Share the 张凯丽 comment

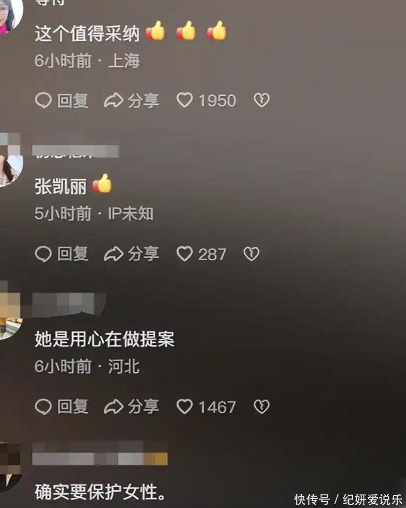pos(131,254)
